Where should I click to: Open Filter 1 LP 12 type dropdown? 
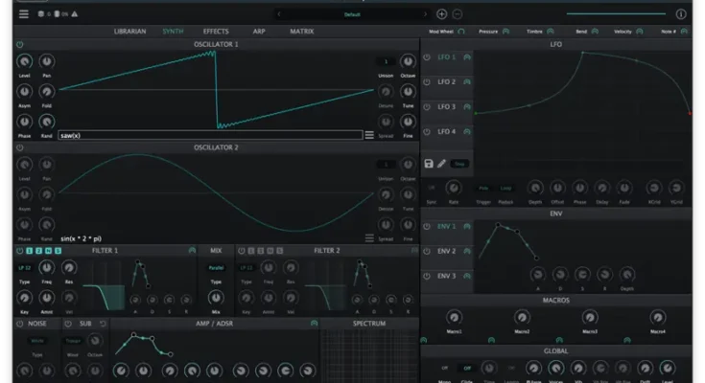(25, 267)
